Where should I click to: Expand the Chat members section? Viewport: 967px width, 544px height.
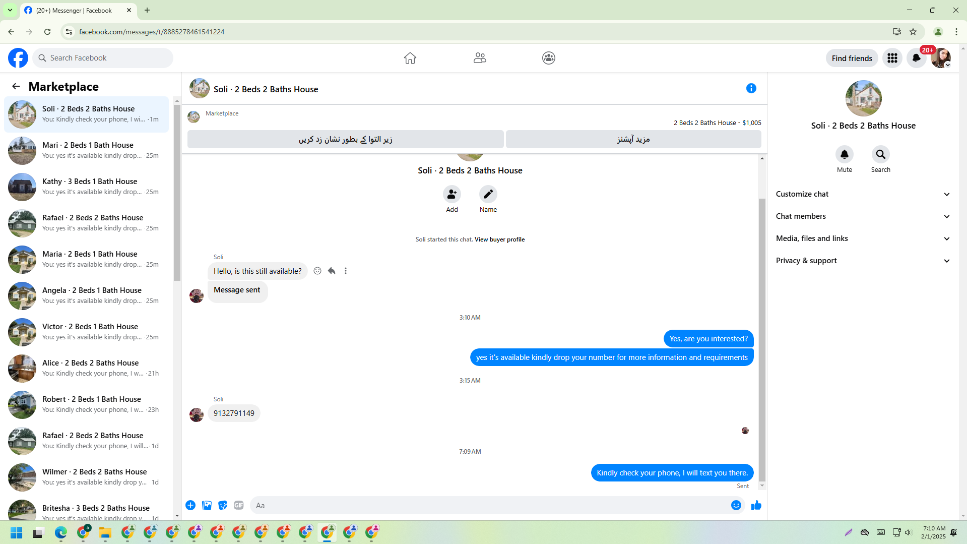click(x=863, y=216)
